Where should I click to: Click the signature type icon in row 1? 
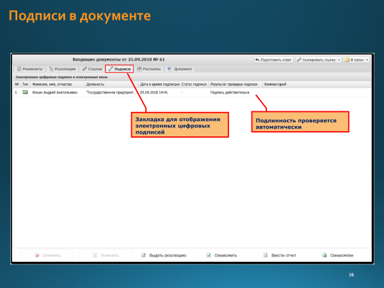26,92
